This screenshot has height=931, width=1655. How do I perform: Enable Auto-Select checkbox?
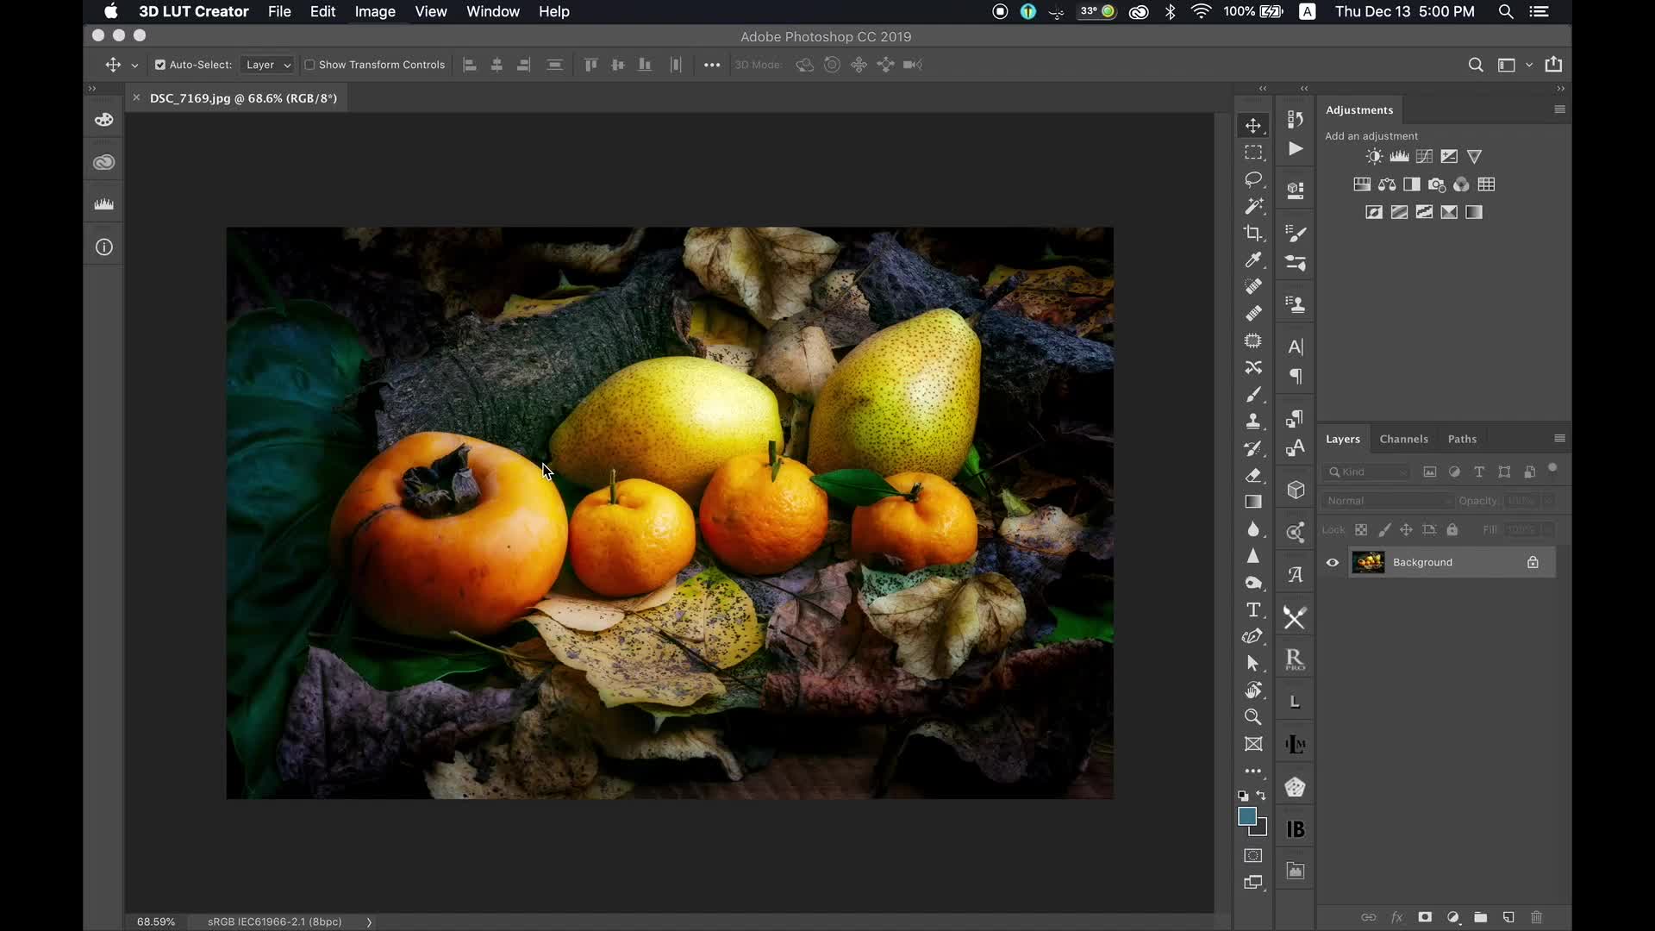159,65
